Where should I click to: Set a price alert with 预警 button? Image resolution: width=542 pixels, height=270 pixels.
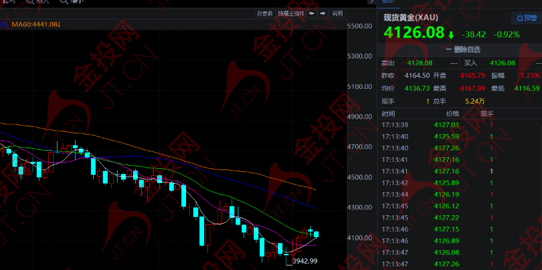pyautogui.click(x=526, y=18)
